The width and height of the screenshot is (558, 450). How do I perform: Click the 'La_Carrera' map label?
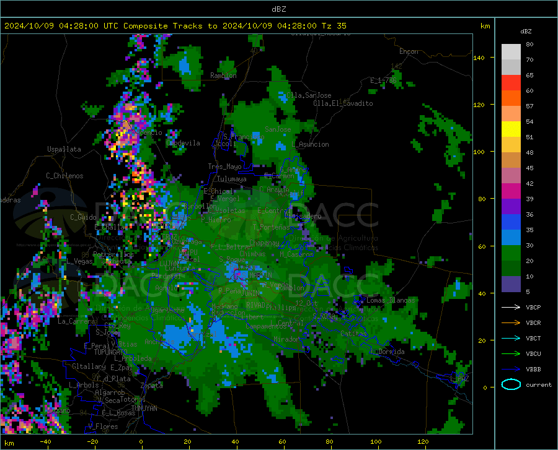point(76,321)
